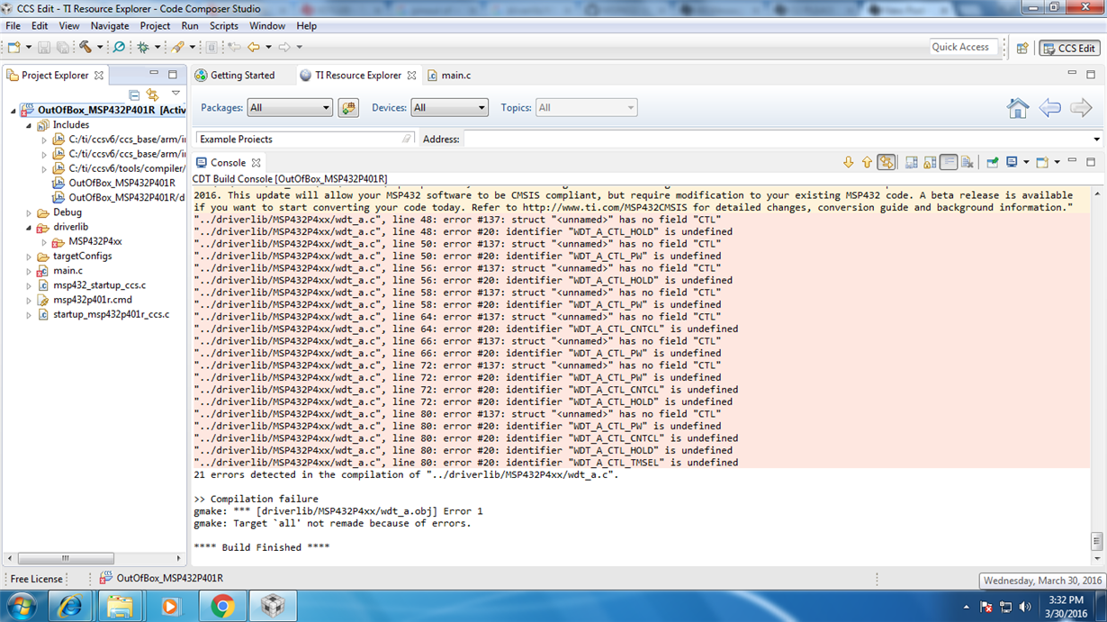1107x622 pixels.
Task: Click the Save All icon
Action: (62, 47)
